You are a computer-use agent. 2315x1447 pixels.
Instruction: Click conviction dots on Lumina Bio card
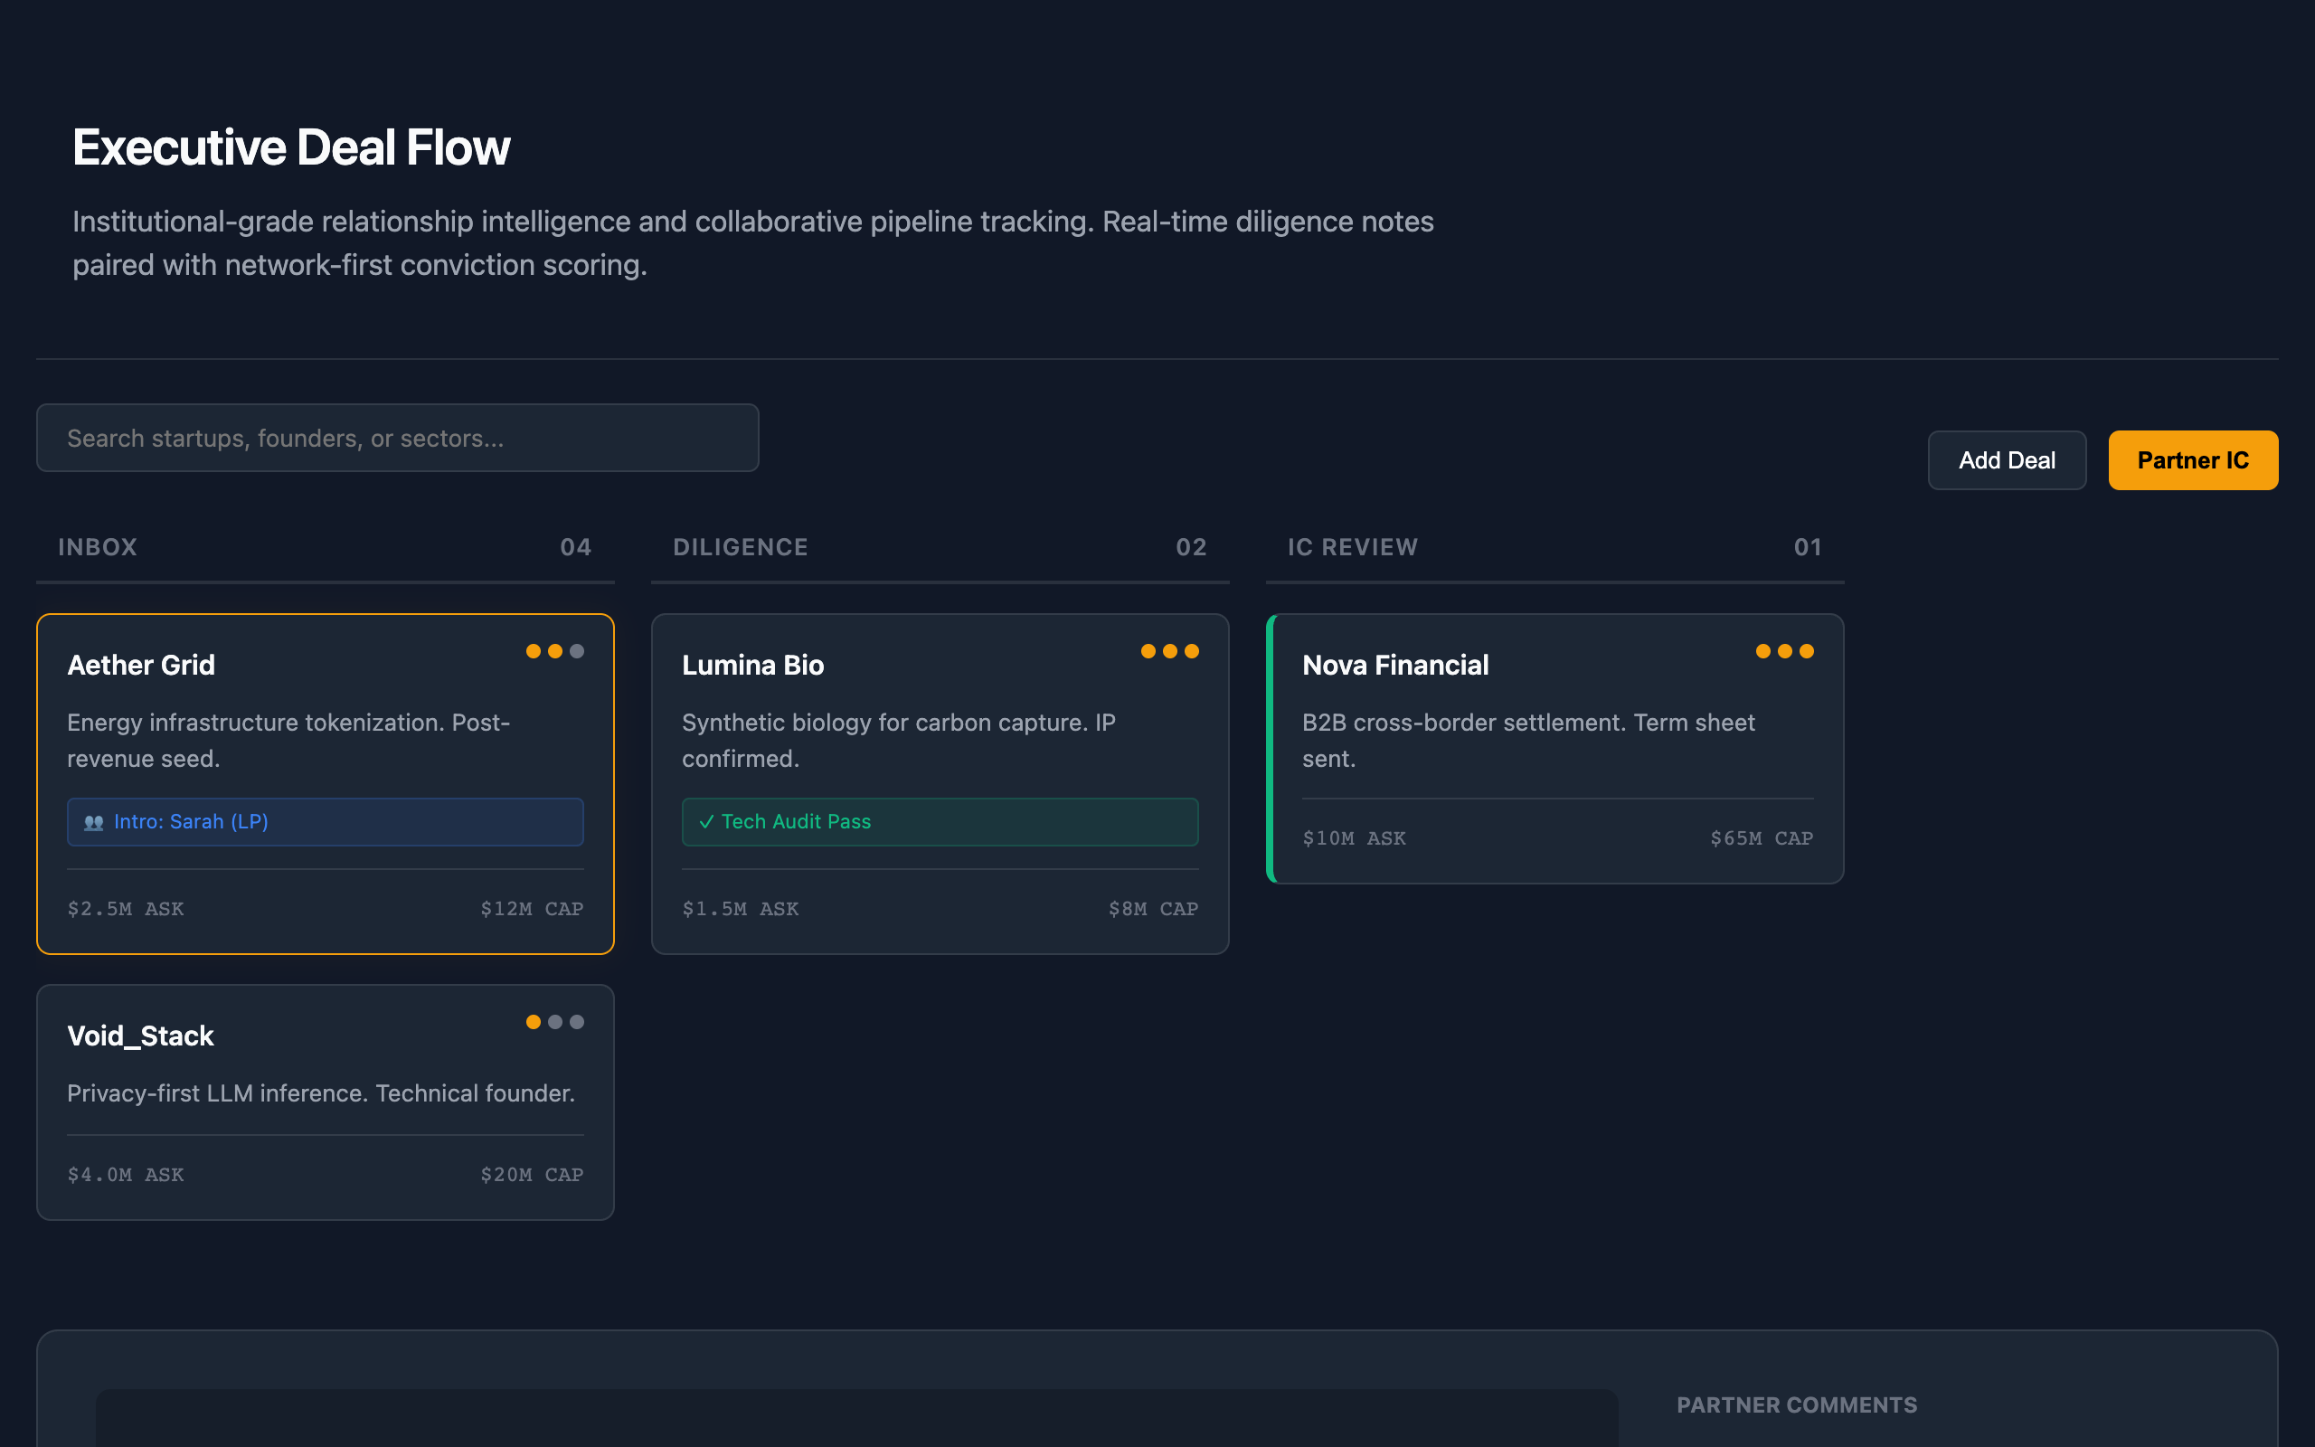[1169, 652]
